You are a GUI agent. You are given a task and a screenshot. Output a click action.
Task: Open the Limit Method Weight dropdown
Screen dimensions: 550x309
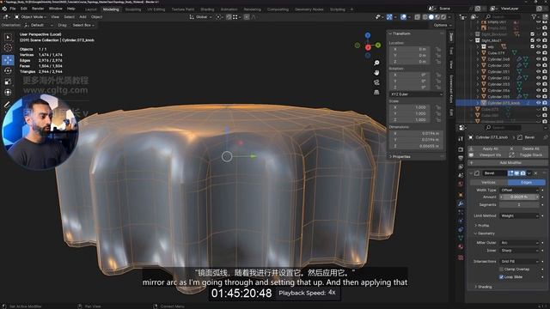pyautogui.click(x=519, y=215)
